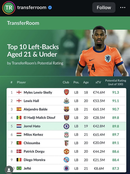Tap the blue verified badge
Screen dimensions: 130x174
click(x=50, y=8)
